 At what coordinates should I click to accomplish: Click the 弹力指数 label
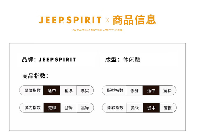point(33,107)
